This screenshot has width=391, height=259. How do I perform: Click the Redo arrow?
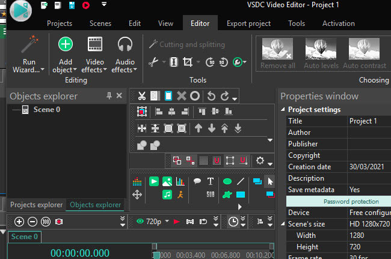click(x=224, y=96)
